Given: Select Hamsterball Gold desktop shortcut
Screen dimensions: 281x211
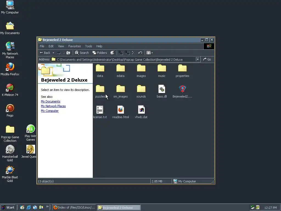Looking at the screenshot, I should click(10, 153).
